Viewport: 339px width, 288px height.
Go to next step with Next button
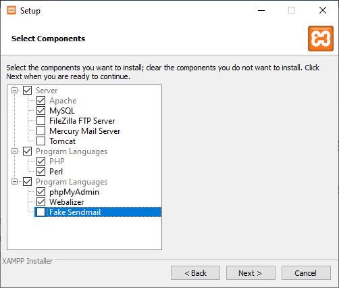click(251, 273)
